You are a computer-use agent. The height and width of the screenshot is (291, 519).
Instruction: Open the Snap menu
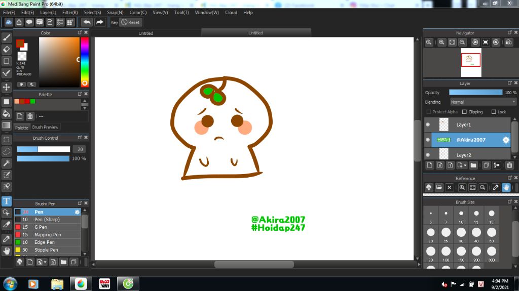coord(115,12)
